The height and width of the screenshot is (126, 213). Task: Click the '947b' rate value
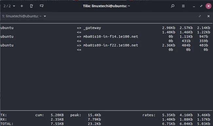tap(204, 37)
